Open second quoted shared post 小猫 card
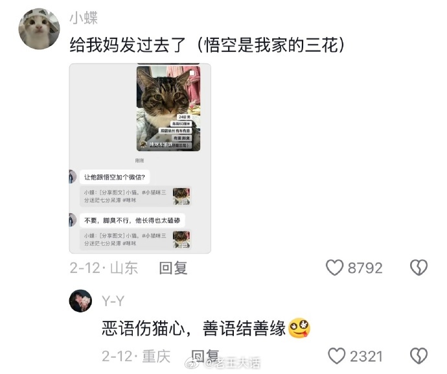The width and height of the screenshot is (447, 374). tap(135, 240)
